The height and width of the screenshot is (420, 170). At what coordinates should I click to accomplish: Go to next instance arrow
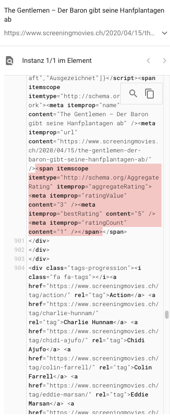coord(165,61)
